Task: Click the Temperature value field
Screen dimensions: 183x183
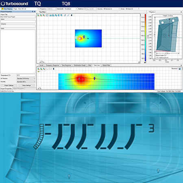Action: pos(26,75)
